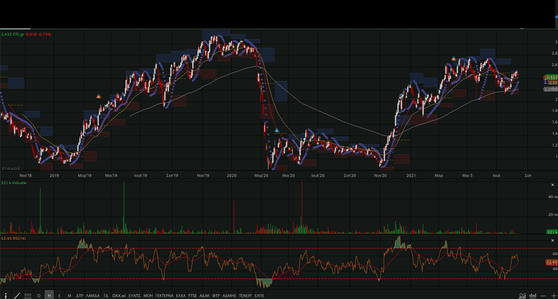
Task: Click the orange alert triangle near Mar'19
Action: coord(99,97)
